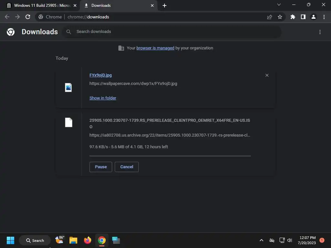
Task: Open the volume speaker tray icon
Action: point(290,240)
